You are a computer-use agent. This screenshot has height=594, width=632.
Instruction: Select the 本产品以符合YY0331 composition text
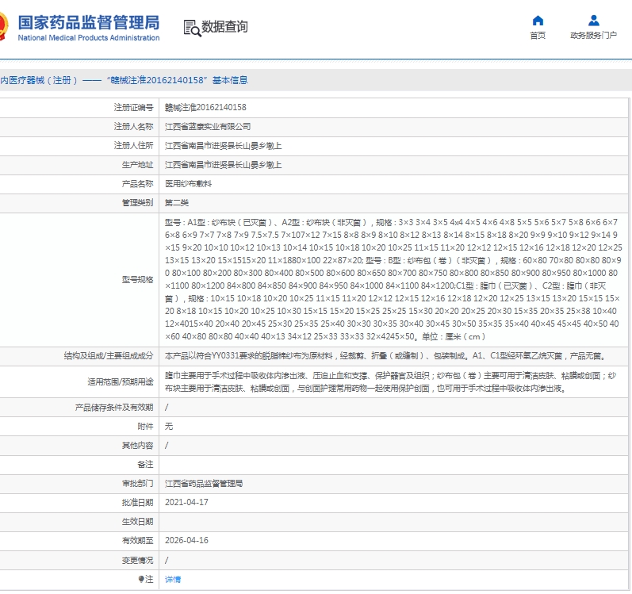[385, 356]
